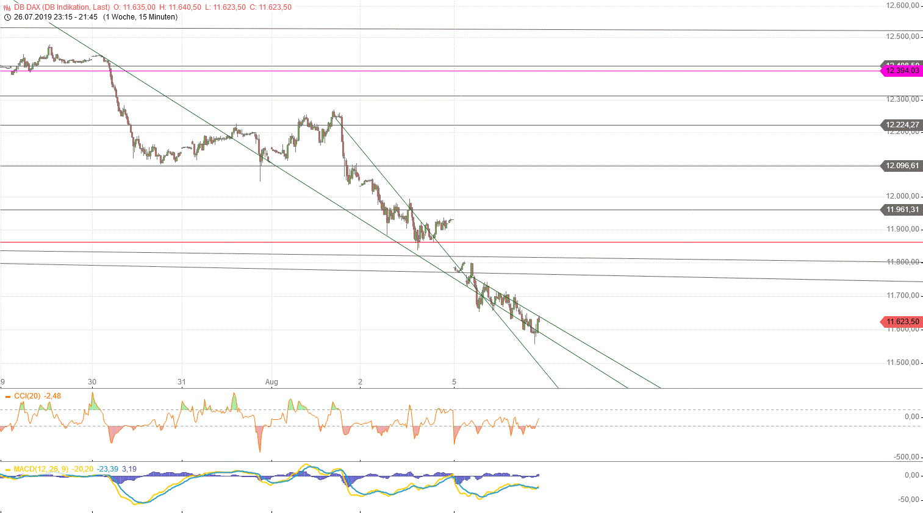Select the MACD(12, 26, 9) indicator label

pos(41,469)
